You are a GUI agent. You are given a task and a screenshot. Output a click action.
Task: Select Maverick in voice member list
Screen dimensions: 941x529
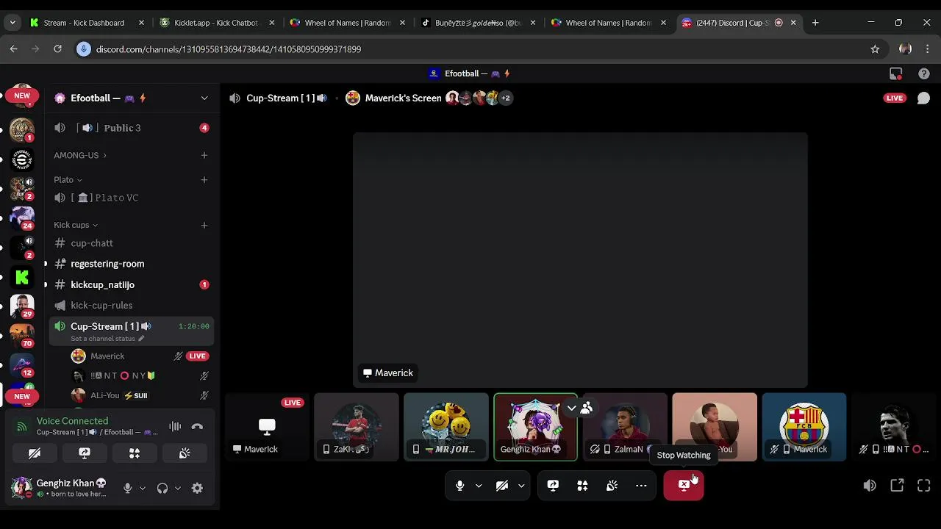(x=140, y=356)
